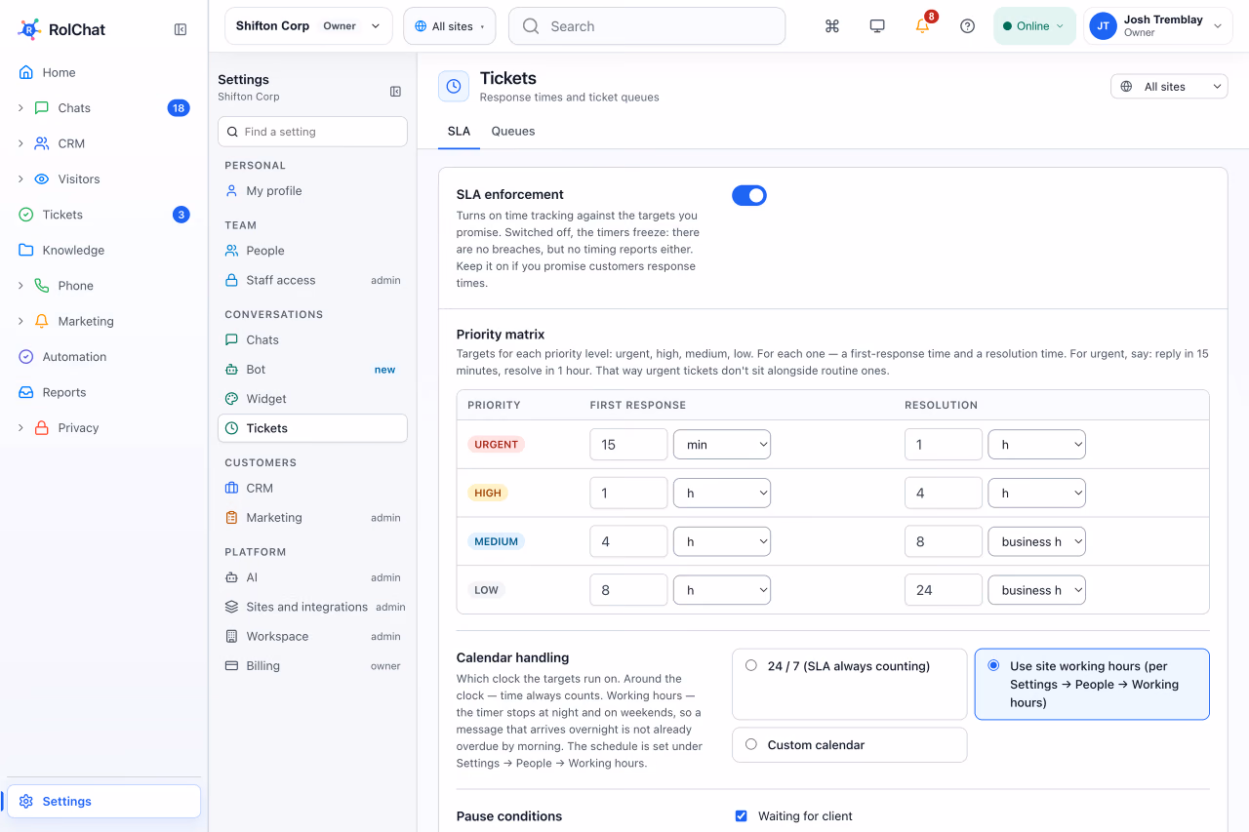Click the Find a setting field
1249x832 pixels.
312,132
